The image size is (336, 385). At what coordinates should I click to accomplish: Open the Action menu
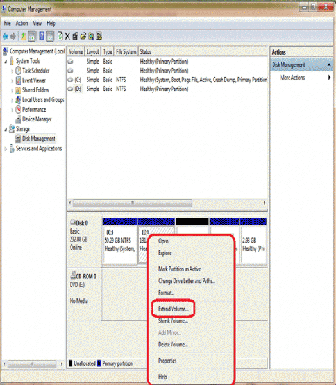tap(22, 23)
